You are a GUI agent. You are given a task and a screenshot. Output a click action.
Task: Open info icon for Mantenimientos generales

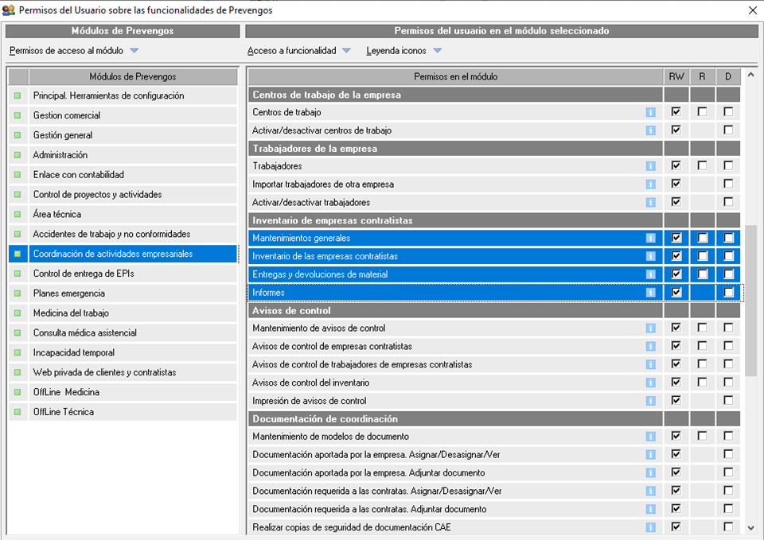[650, 238]
